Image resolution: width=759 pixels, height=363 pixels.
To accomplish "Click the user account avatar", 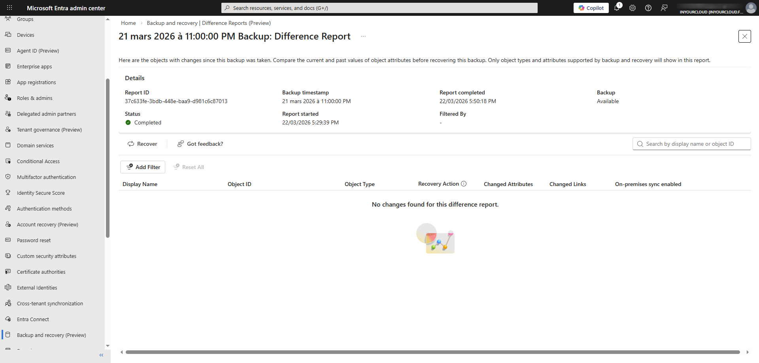I will click(x=751, y=8).
